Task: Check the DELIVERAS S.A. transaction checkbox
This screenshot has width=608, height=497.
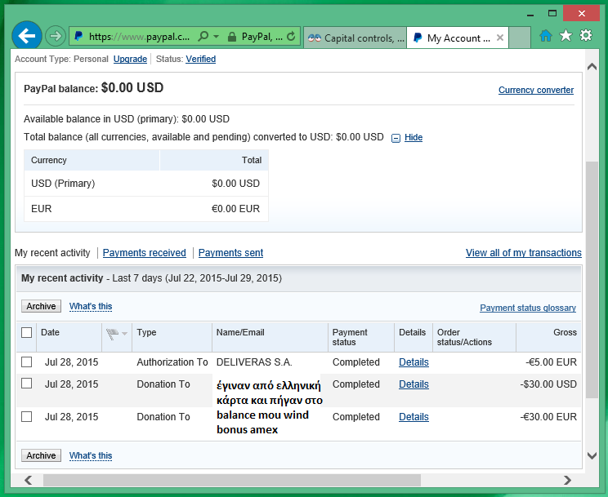Action: (26, 362)
